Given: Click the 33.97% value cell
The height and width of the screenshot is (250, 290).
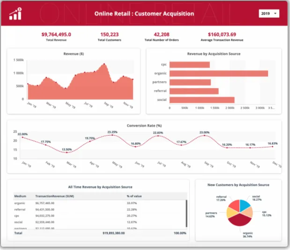Looking at the screenshot, I should coord(132,203).
